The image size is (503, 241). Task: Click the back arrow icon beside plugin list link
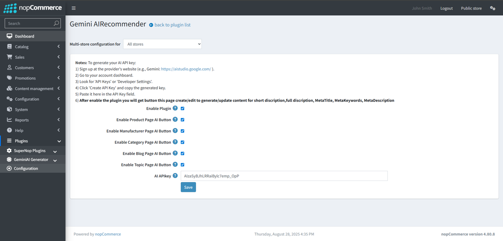[x=151, y=25]
